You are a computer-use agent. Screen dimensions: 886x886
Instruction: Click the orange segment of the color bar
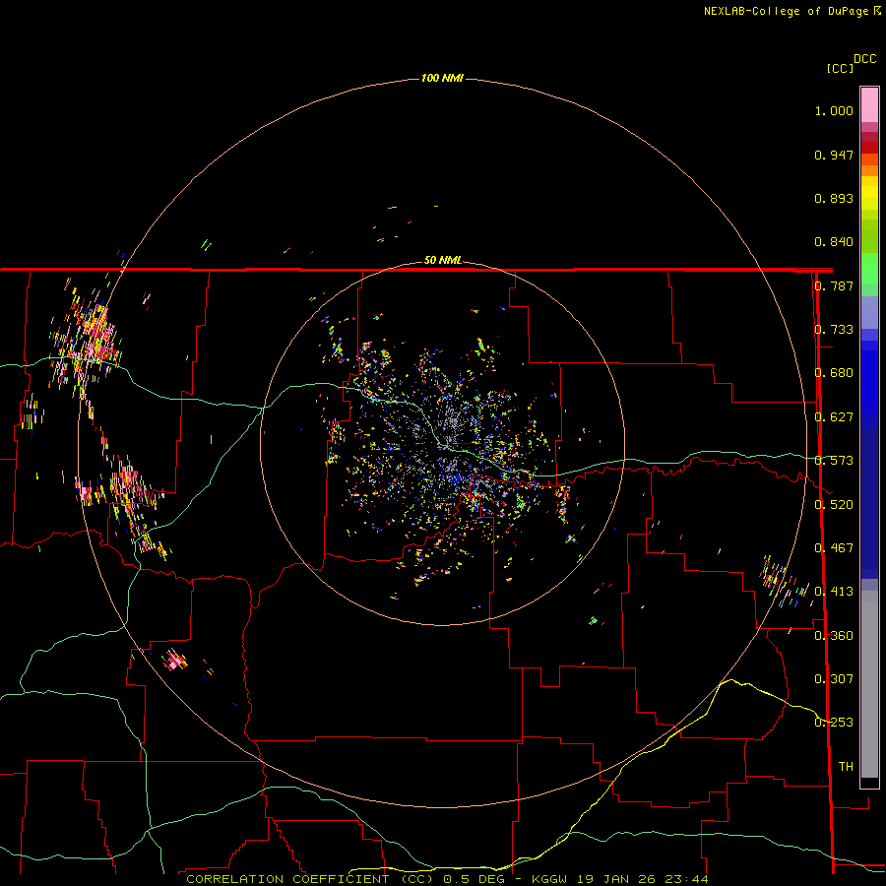tap(869, 164)
